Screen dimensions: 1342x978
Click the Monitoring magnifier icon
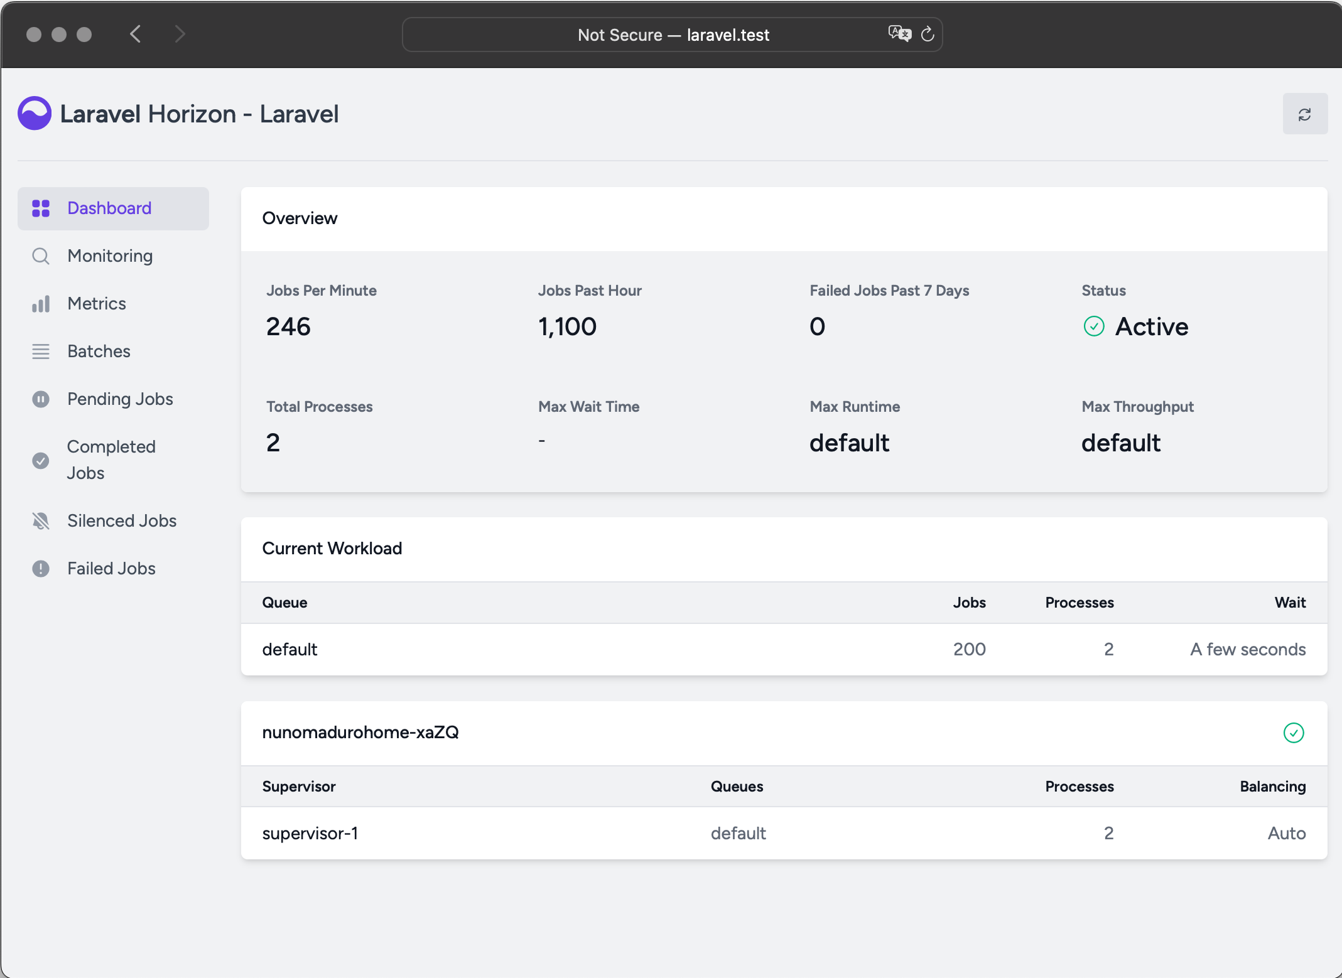pos(41,256)
